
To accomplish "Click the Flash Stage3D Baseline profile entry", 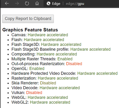I will pos(61,49).
